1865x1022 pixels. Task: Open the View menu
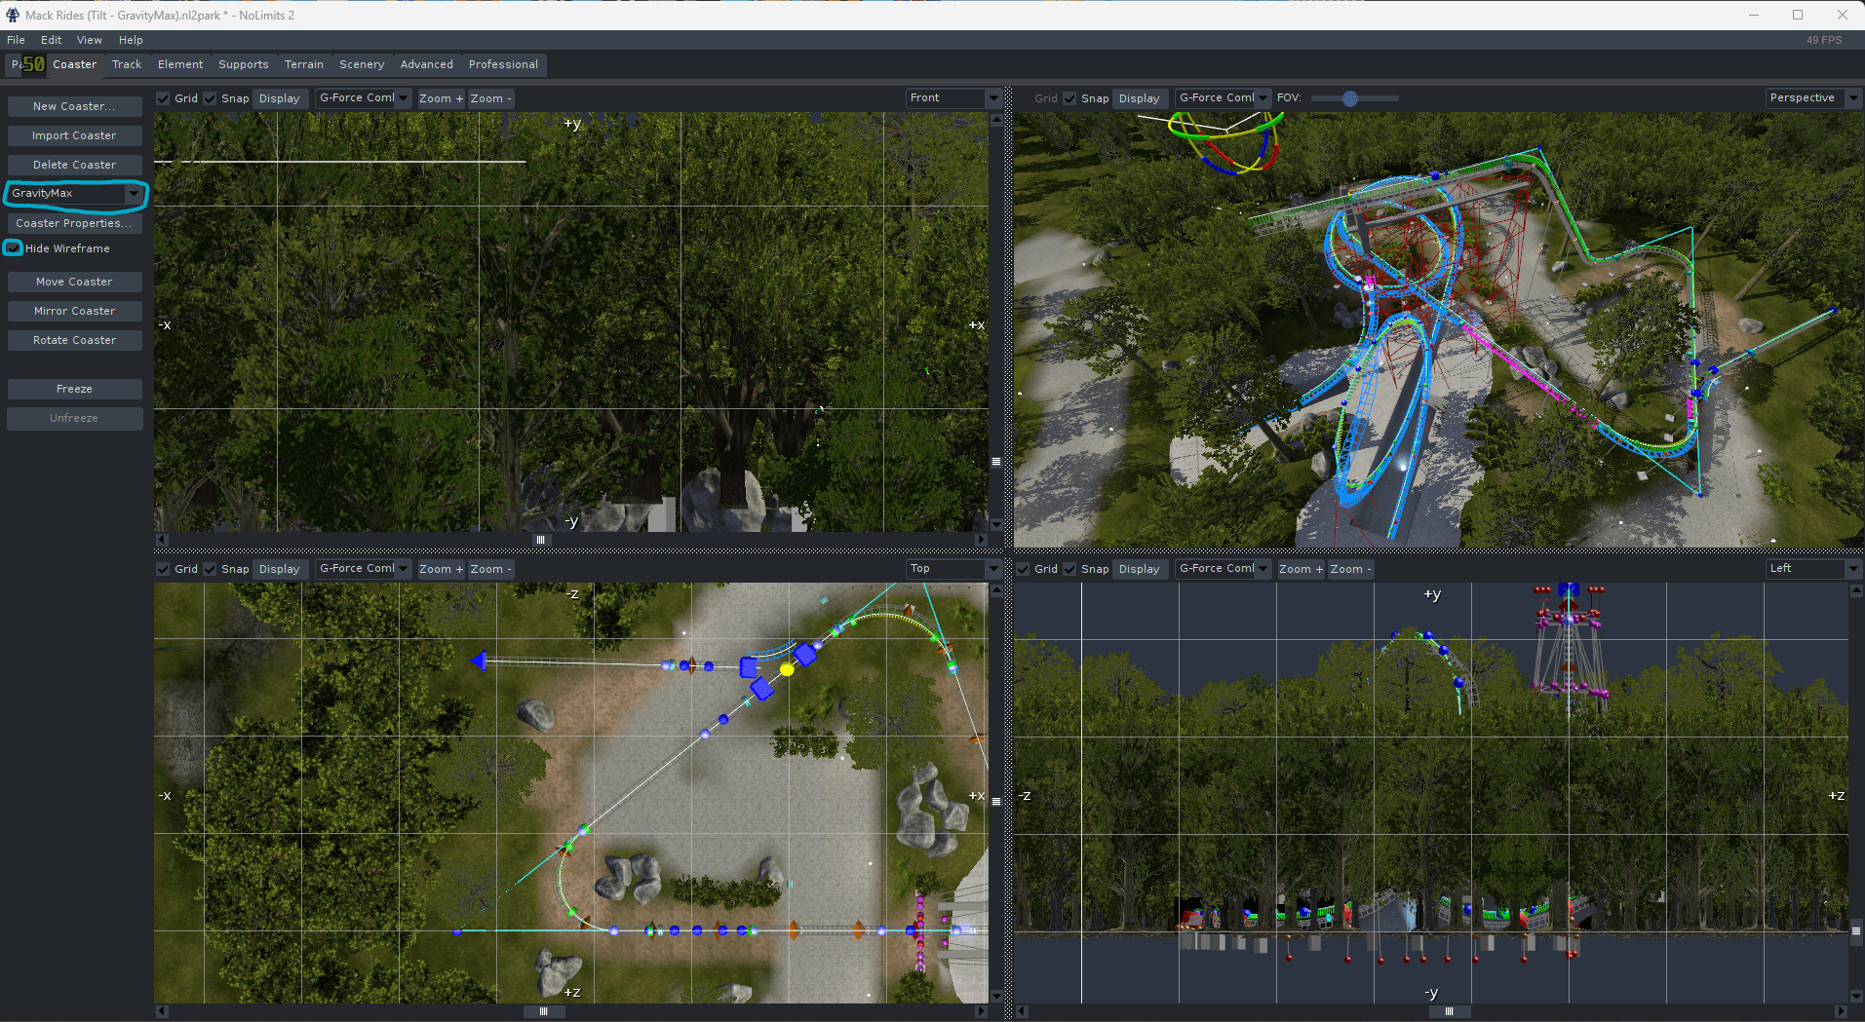(90, 40)
